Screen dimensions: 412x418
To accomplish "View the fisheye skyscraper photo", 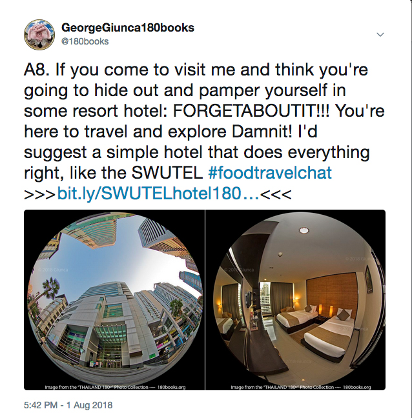I will click(114, 300).
